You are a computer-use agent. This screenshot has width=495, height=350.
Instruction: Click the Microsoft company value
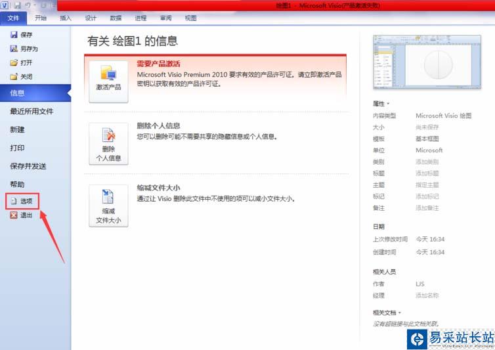429,150
